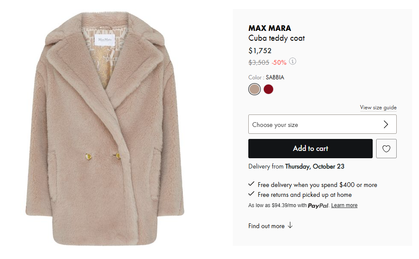The width and height of the screenshot is (419, 259).
Task: Click the checkmark beside Free returns
Action: [251, 194]
